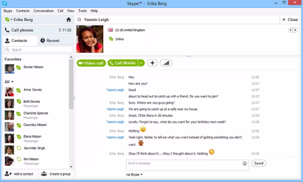The width and height of the screenshot is (303, 182).
Task: Open Erika Berg's status dropdown
Action: coord(9,20)
